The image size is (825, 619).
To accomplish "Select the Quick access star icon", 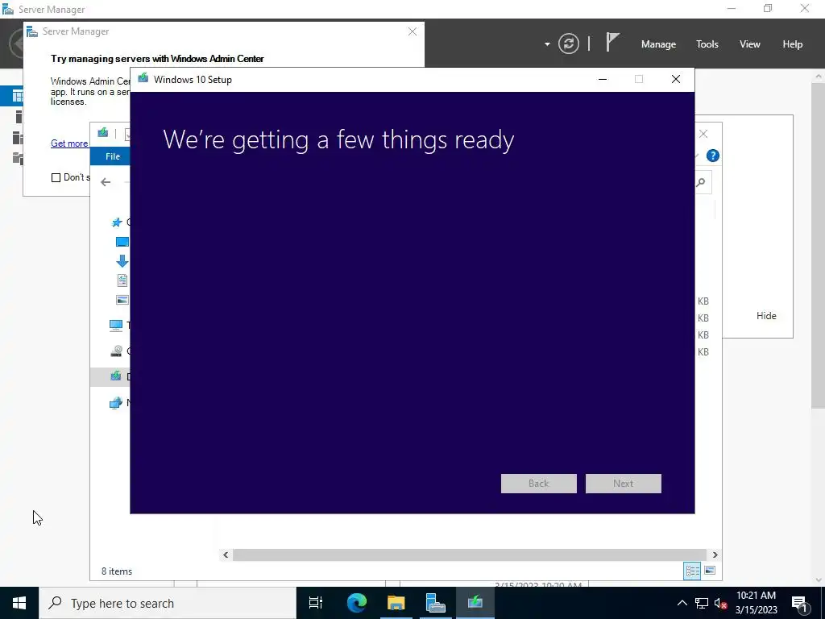I will click(x=117, y=222).
